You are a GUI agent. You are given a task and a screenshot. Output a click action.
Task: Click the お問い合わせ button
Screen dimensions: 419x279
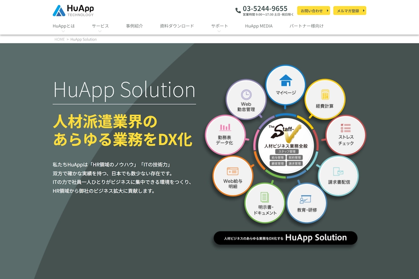pos(313,11)
